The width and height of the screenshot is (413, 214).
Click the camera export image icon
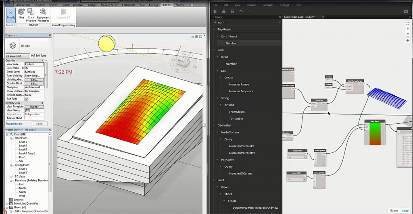click(406, 11)
